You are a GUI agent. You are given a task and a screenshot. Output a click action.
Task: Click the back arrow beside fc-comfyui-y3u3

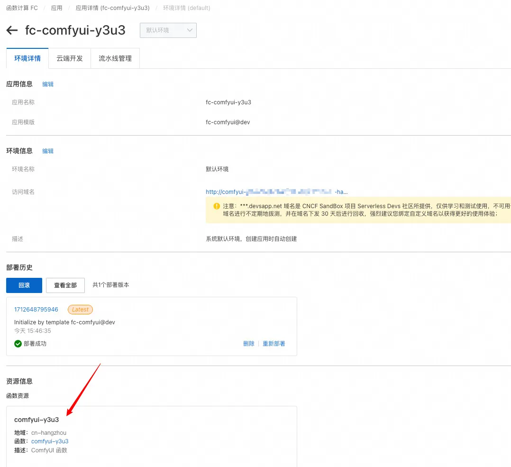pos(12,30)
